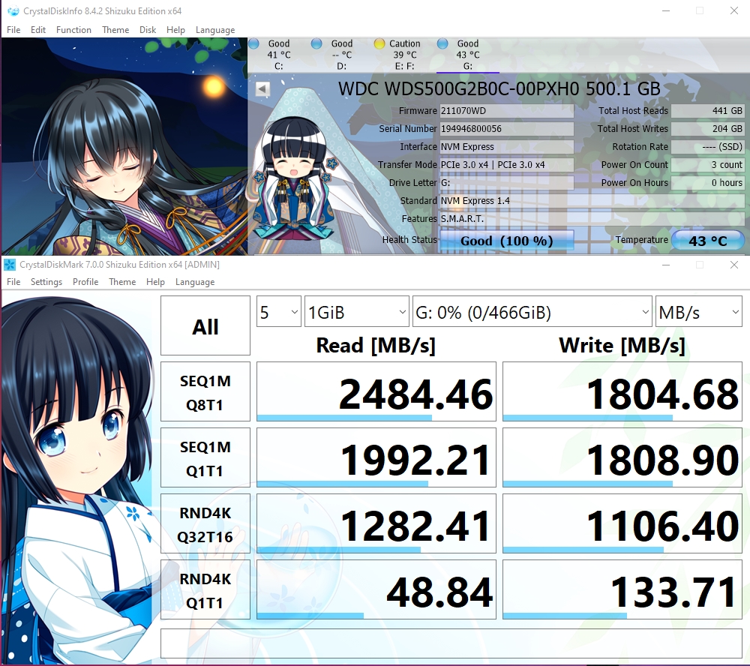This screenshot has height=666, width=750.
Task: Open File menu in CrystalDiskInfo
Action: coord(13,30)
